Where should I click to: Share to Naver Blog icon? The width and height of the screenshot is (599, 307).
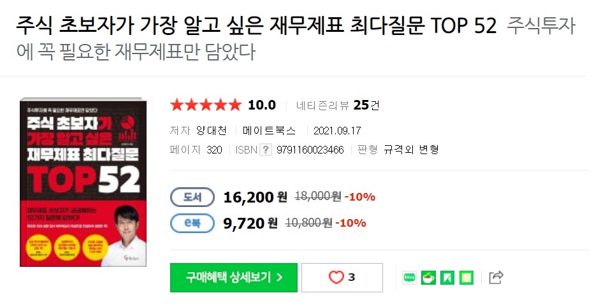(409, 278)
